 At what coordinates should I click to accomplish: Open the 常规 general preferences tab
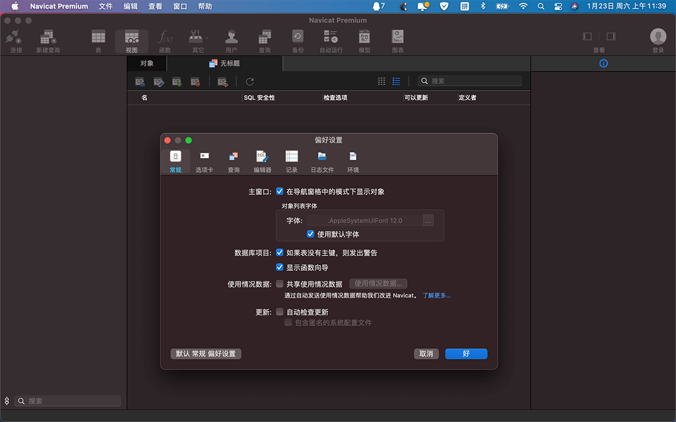pyautogui.click(x=175, y=161)
